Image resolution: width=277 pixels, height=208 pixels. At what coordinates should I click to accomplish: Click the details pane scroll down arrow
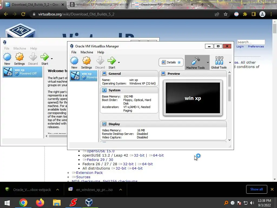coord(229,140)
